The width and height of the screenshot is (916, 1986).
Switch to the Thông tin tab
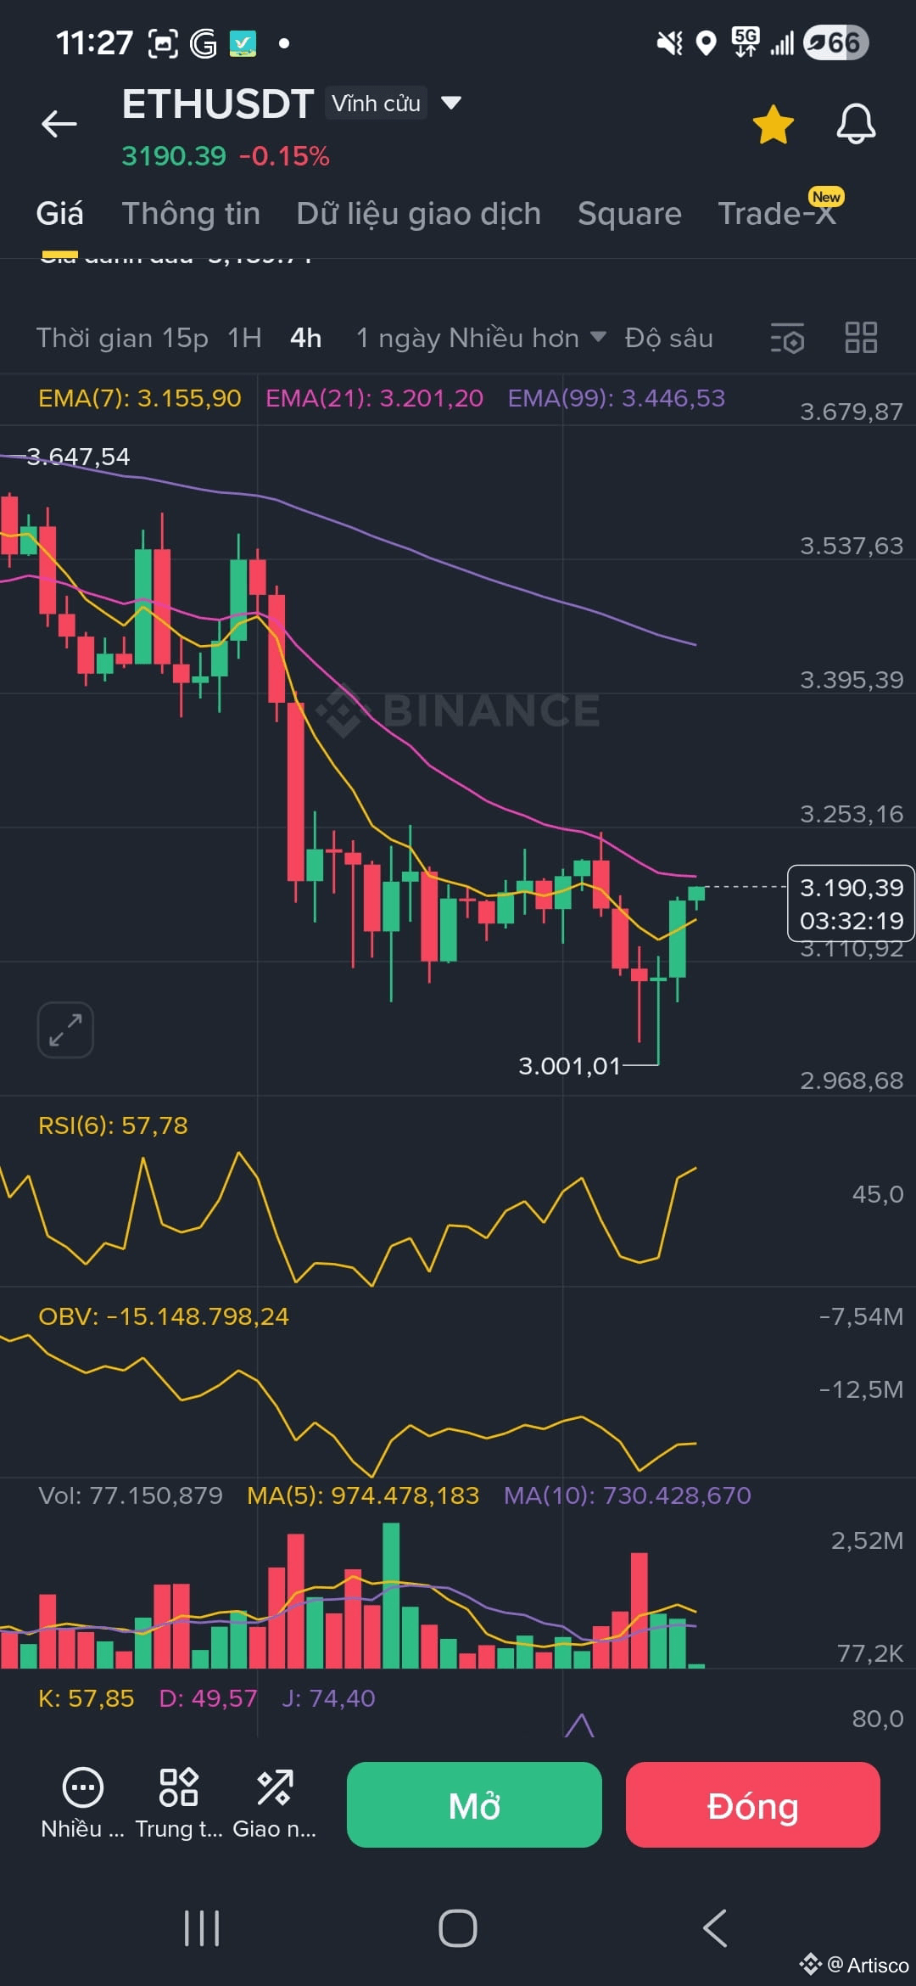pyautogui.click(x=191, y=214)
